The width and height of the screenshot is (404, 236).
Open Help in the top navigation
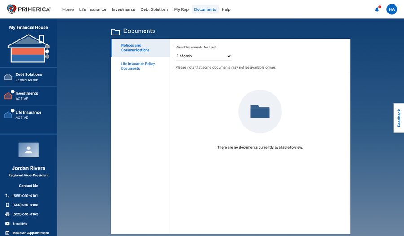click(226, 9)
